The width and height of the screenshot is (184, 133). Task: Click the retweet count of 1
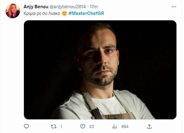tap(61, 126)
